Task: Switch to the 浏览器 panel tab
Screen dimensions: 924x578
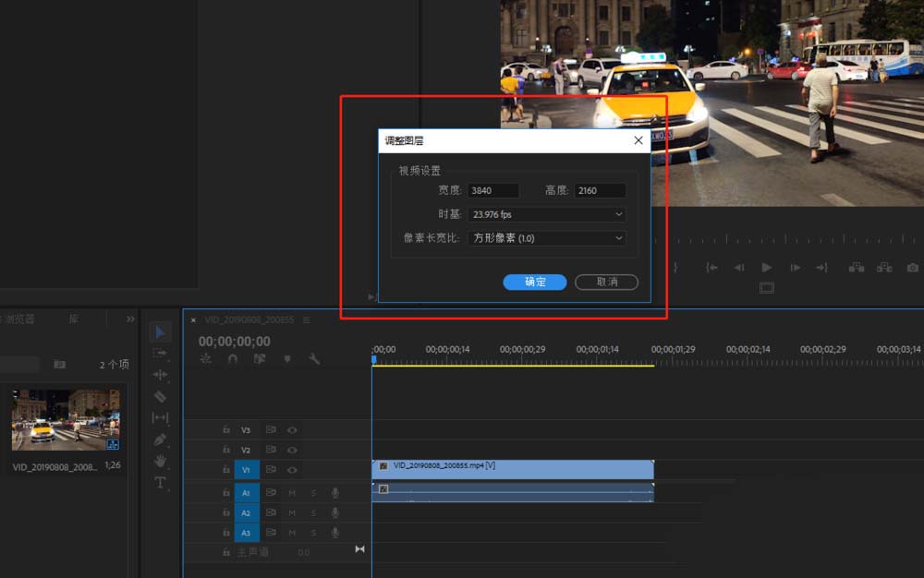Action: (x=18, y=319)
